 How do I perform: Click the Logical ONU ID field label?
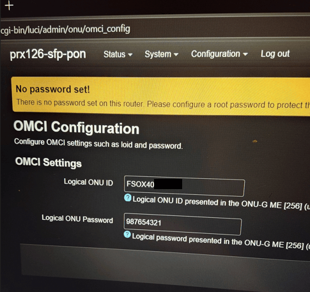88,182
